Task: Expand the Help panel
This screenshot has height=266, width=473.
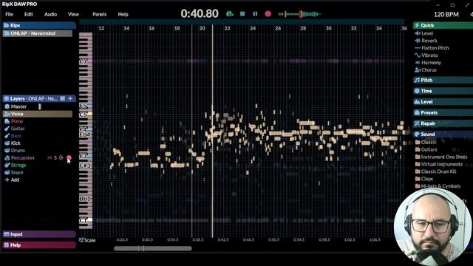Action: (39, 245)
